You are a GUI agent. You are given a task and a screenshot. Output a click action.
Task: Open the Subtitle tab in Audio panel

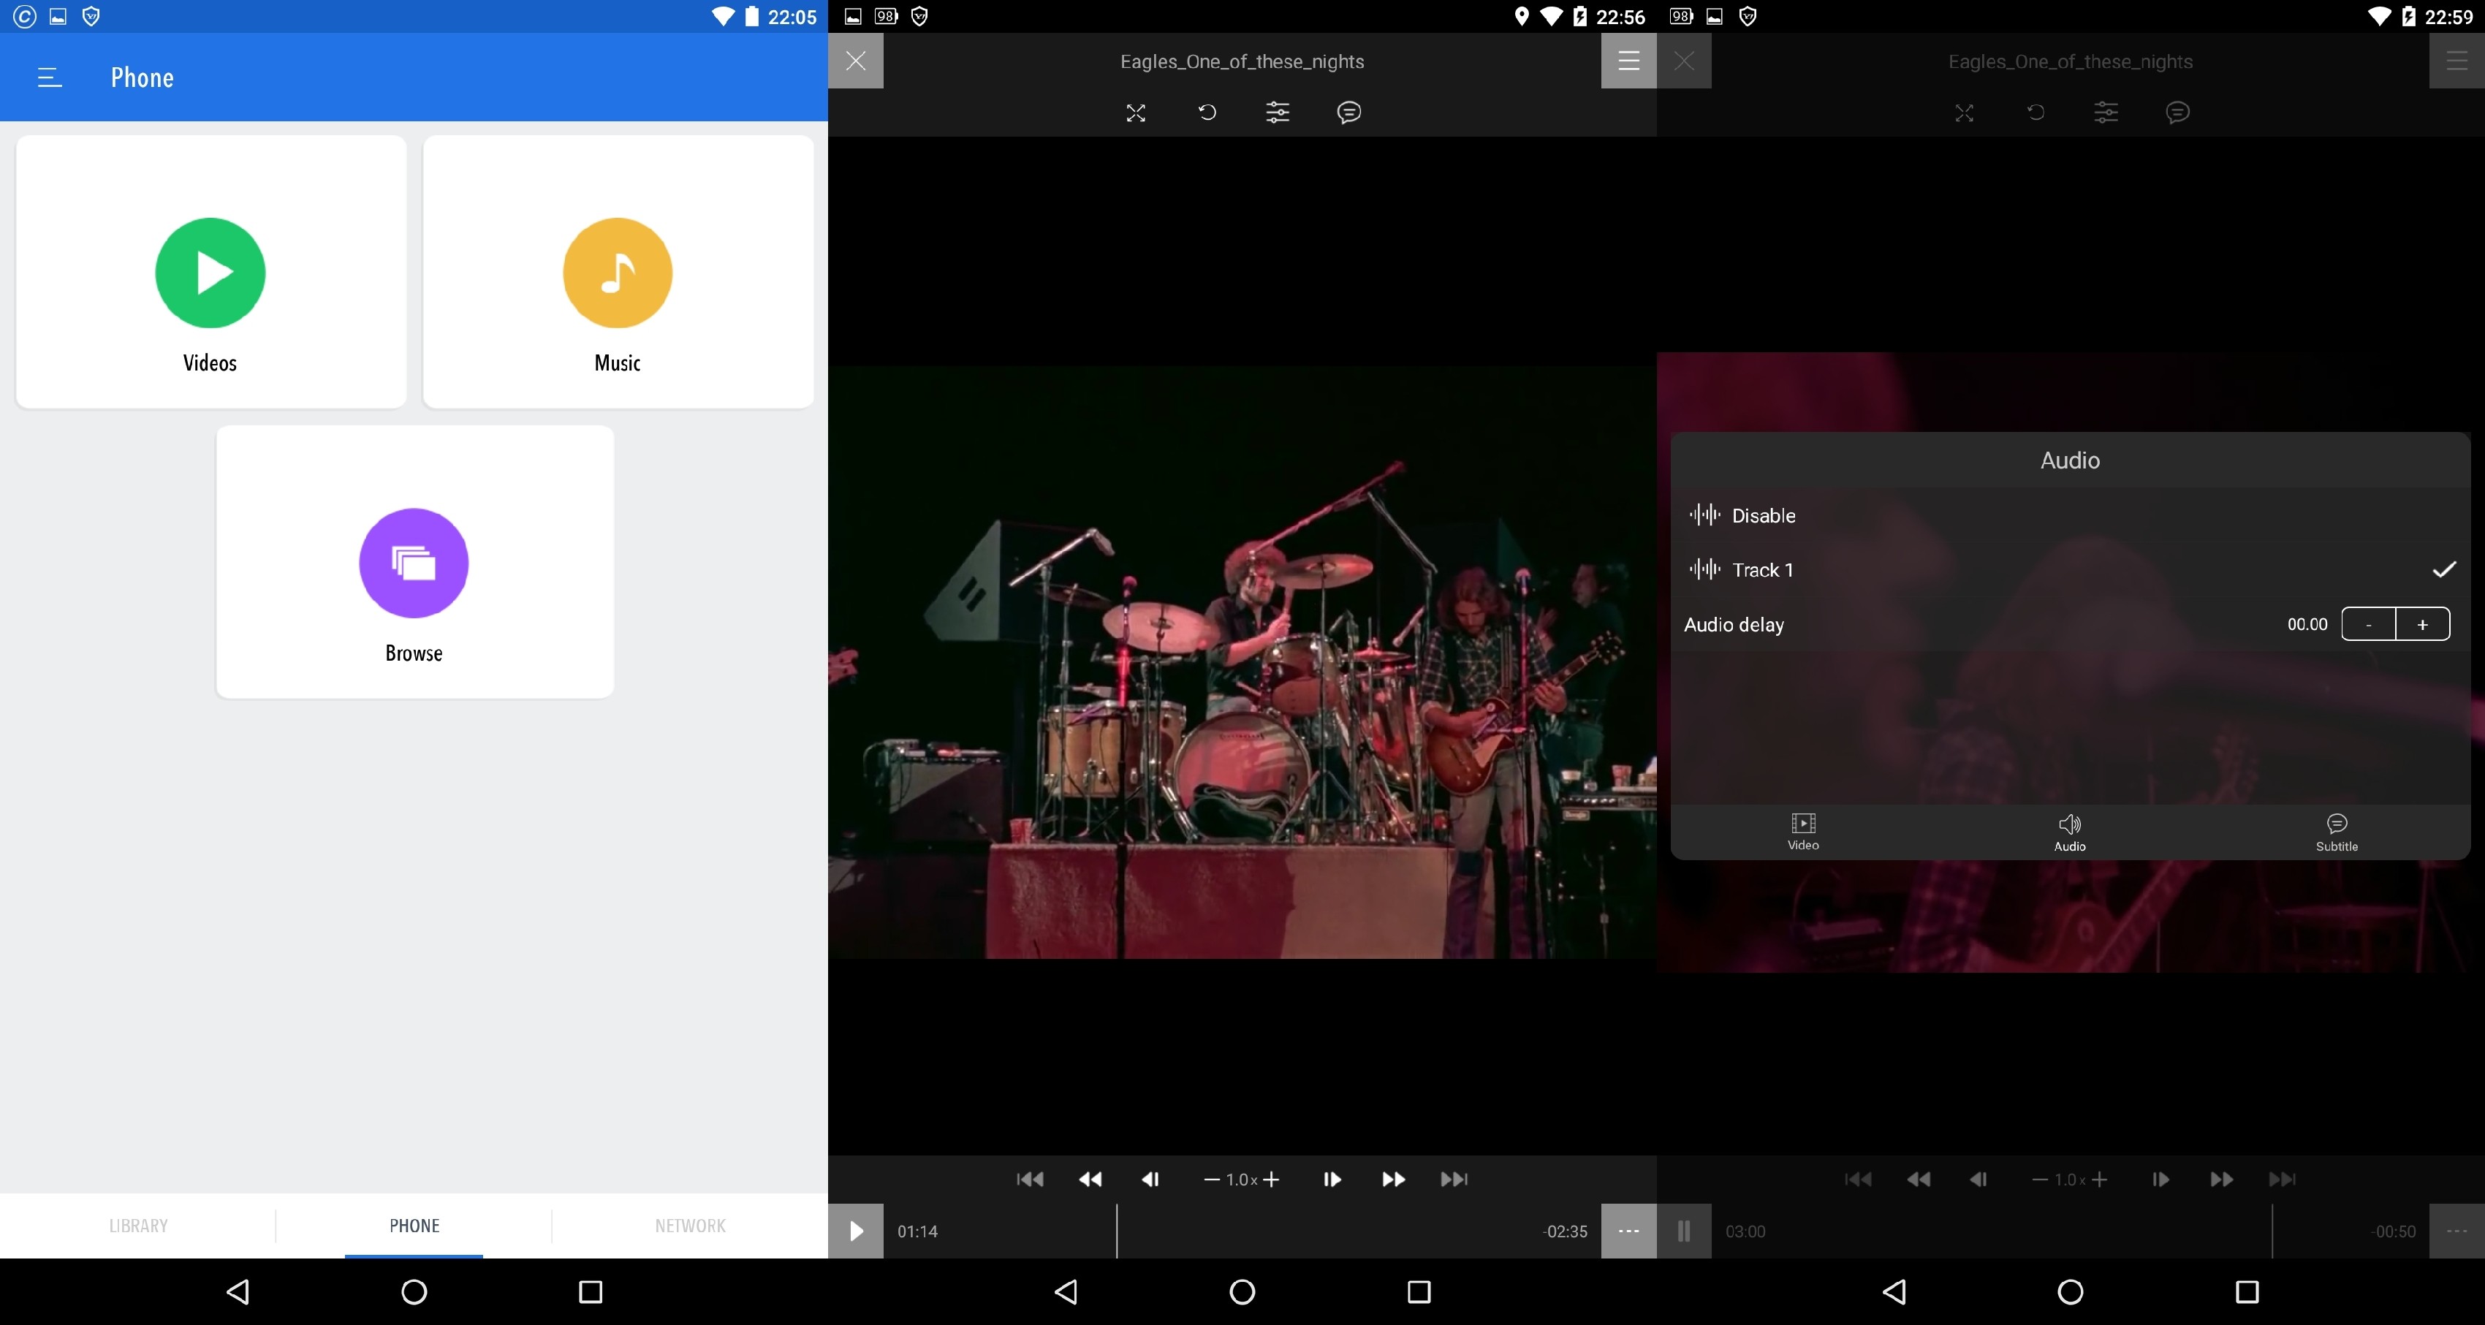(x=2335, y=831)
